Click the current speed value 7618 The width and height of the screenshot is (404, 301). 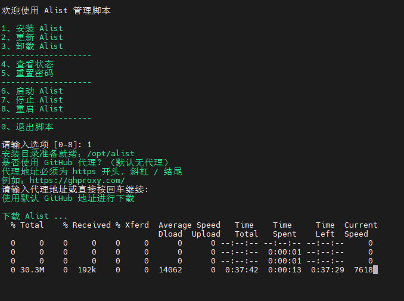click(363, 270)
